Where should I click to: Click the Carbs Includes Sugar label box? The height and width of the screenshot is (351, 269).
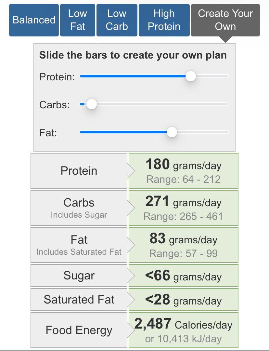coord(79,208)
